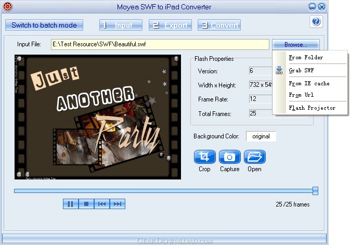Stop the Flash preview playback
This screenshot has width=350, height=245.
[x=86, y=204]
